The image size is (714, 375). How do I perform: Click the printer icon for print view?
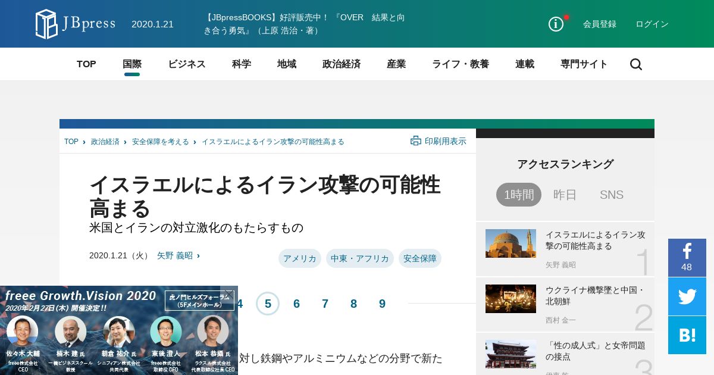416,141
